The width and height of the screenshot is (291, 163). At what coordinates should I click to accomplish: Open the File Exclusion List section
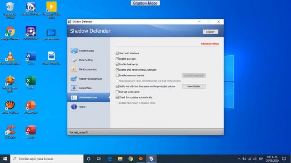coord(89,69)
